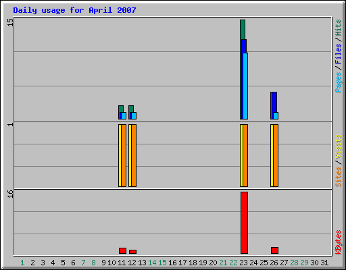Click the '15' axis value on the top chart
Screen dimensions: 346x270
tap(10, 22)
